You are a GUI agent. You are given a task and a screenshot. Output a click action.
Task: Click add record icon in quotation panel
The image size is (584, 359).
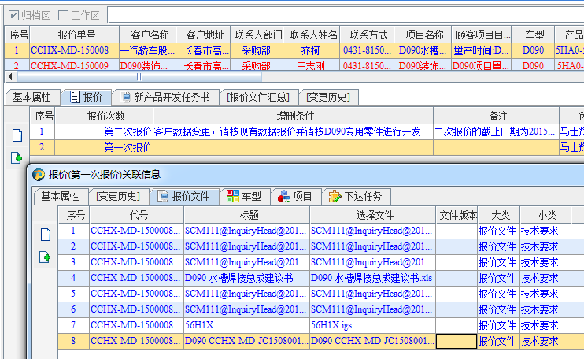(x=17, y=158)
